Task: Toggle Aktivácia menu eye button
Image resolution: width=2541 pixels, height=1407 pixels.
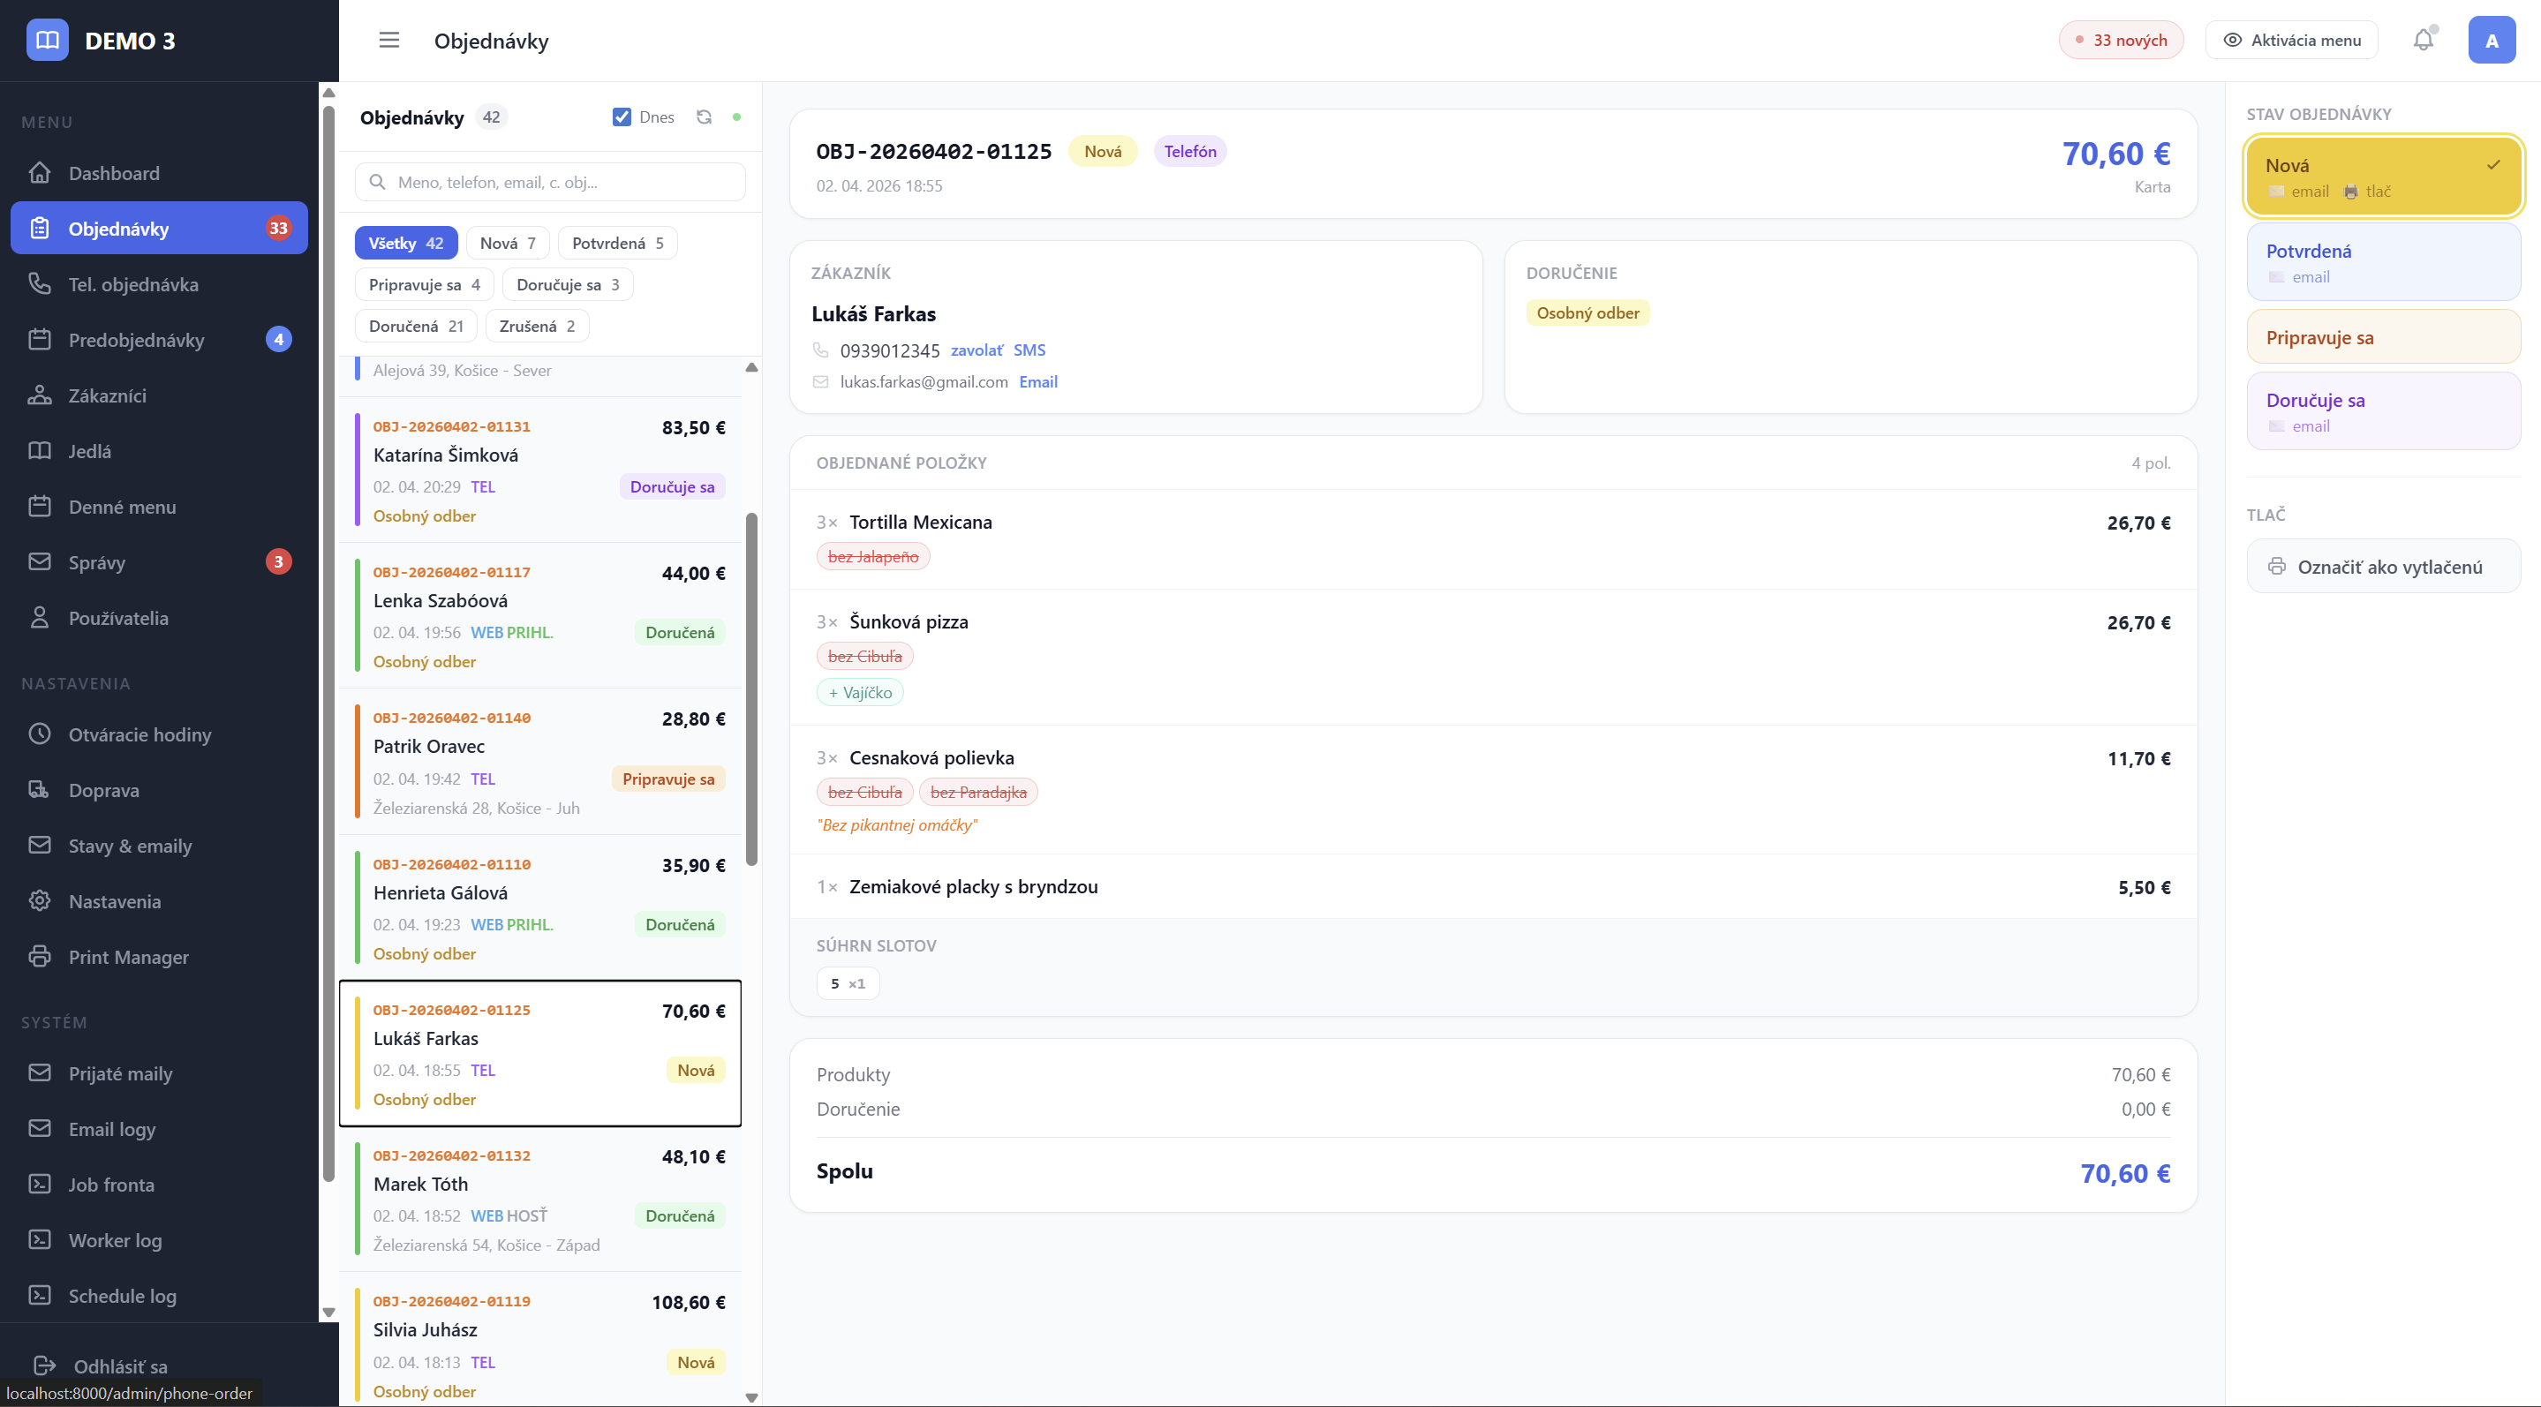Action: pyautogui.click(x=2291, y=41)
